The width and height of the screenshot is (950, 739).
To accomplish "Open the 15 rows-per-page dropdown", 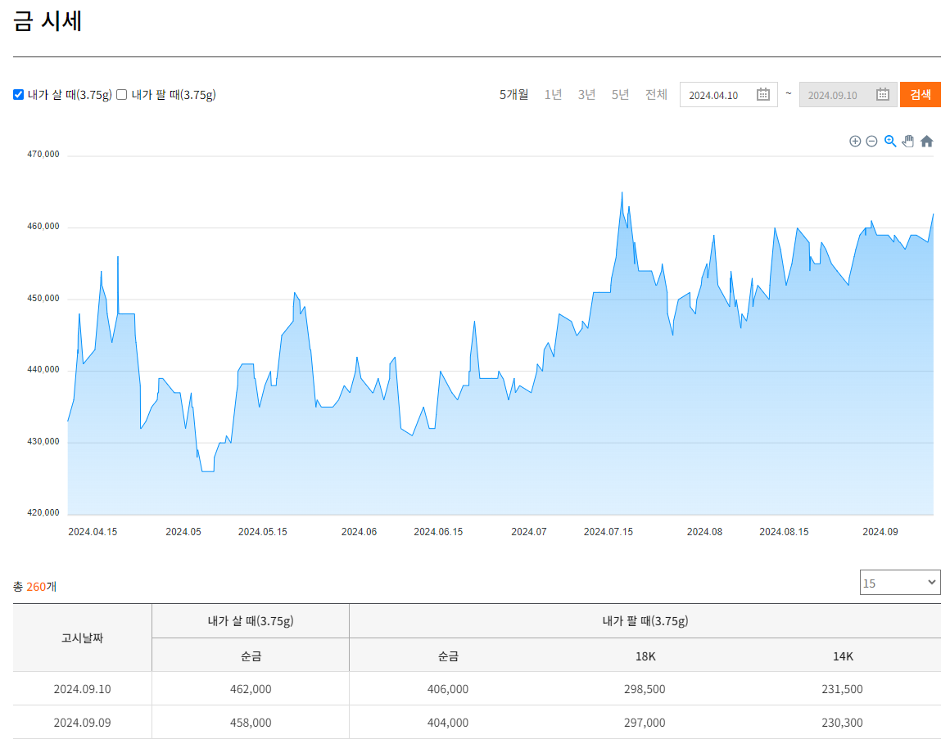I will [x=900, y=582].
